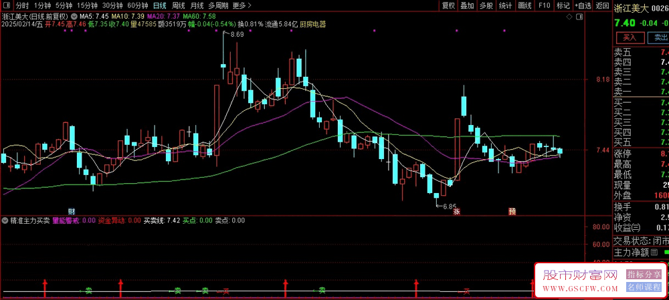This screenshot has height=300, width=669.
Task: Select the 月线 monthly chart tab
Action: click(x=197, y=5)
